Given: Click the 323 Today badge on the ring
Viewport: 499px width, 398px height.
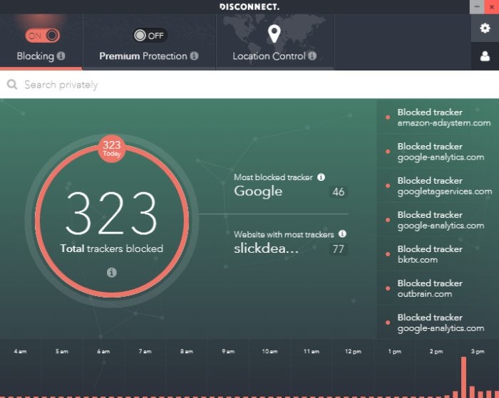Looking at the screenshot, I should tap(111, 149).
